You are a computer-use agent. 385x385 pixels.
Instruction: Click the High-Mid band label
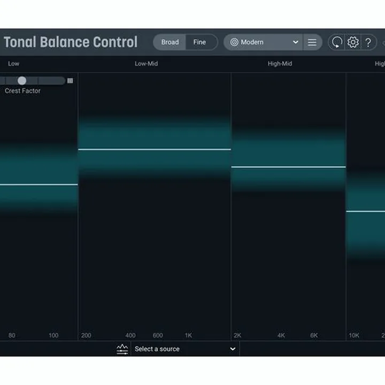[280, 64]
